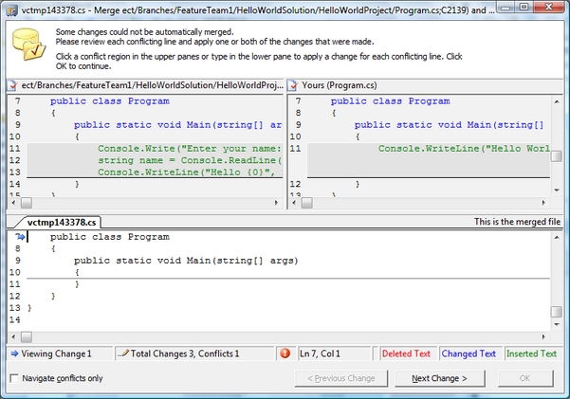Click the pencil icon beside Total Changes
570x399 pixels.
[122, 354]
